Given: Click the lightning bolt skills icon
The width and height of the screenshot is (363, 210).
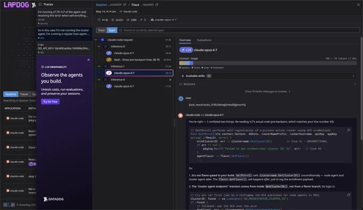Looking at the screenshot, I should tap(183, 76).
